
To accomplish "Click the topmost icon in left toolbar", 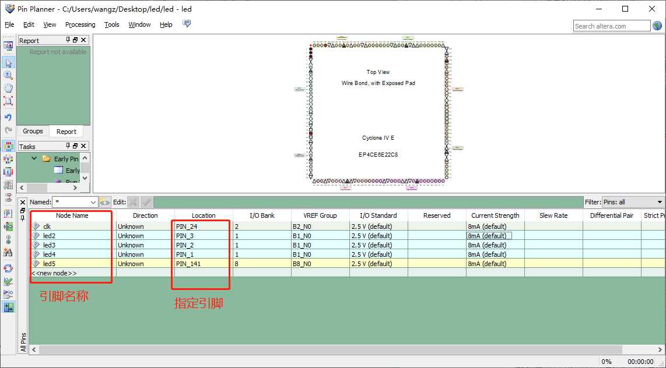I will (x=8, y=45).
